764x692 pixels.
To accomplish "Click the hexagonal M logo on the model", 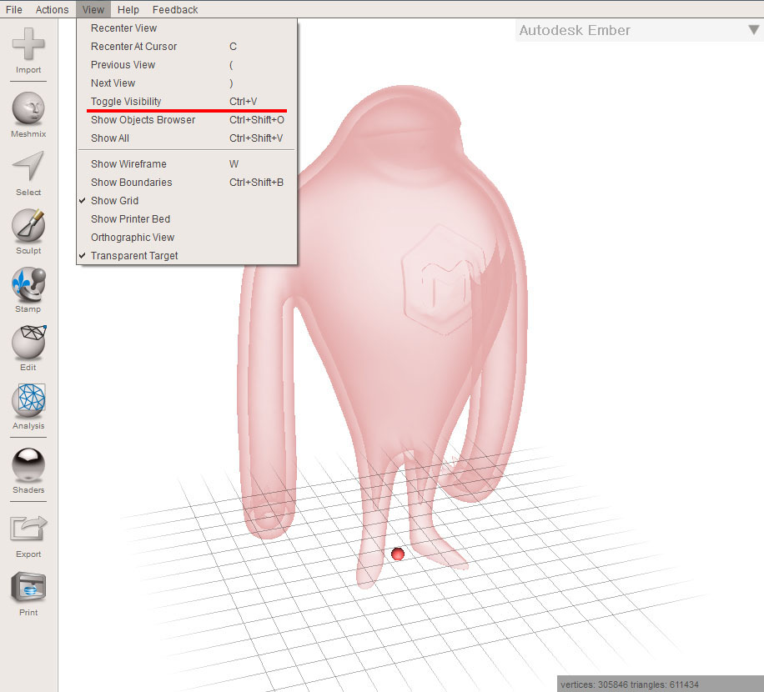I will 444,280.
